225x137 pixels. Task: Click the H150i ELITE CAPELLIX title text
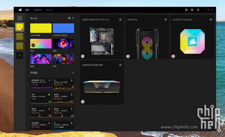click(x=182, y=20)
